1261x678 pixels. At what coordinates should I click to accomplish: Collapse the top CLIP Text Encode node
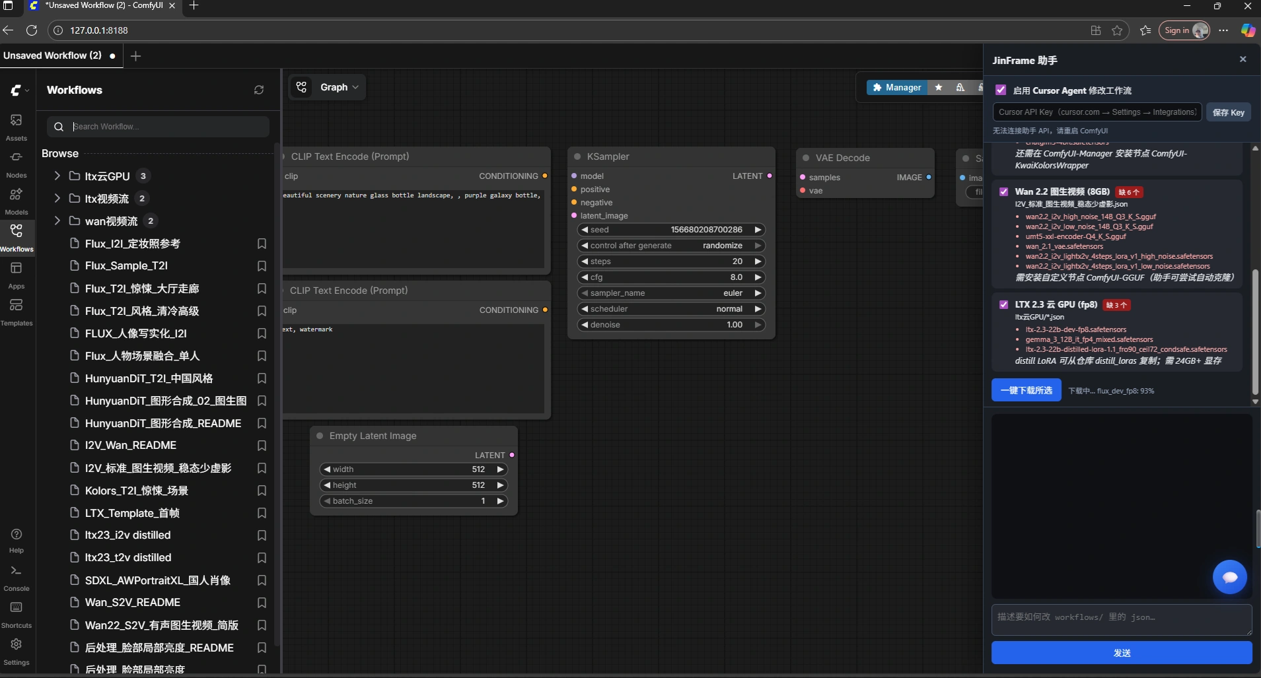[x=284, y=156]
